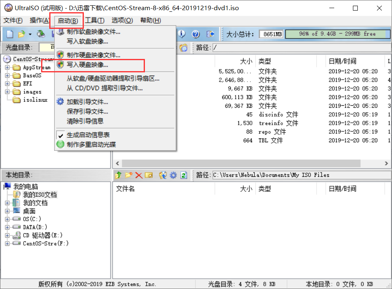Click the horizontal scrollbar left arrow
392x289 pixels.
coord(118,163)
